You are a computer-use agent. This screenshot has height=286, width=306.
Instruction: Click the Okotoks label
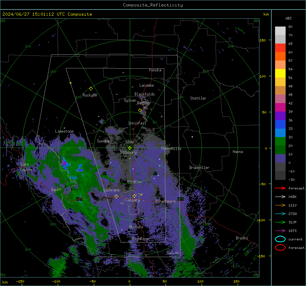pos(136,227)
